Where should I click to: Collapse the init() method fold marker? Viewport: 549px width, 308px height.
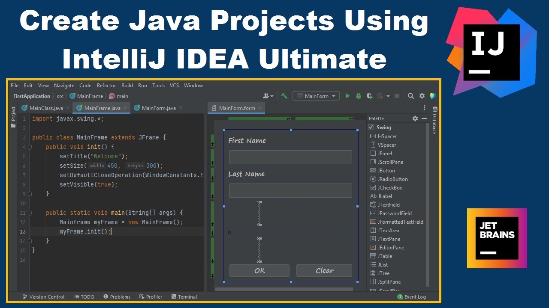pyautogui.click(x=30, y=147)
